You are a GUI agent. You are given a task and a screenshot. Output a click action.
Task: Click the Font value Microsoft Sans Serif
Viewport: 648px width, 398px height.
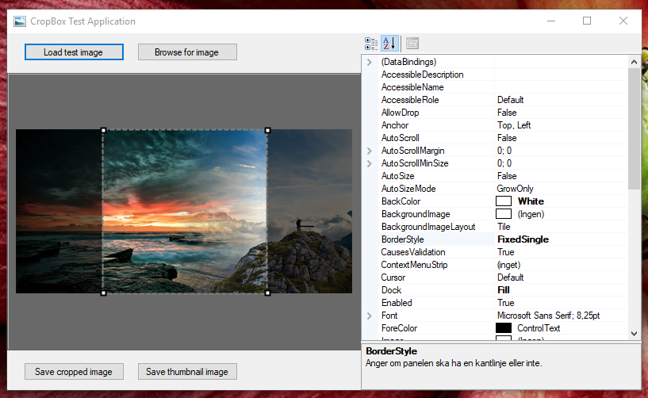pyautogui.click(x=548, y=316)
